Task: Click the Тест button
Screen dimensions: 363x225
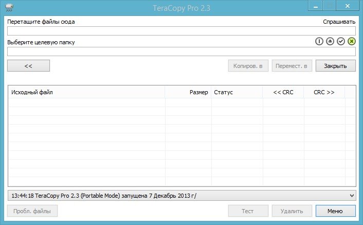Action: [248, 211]
